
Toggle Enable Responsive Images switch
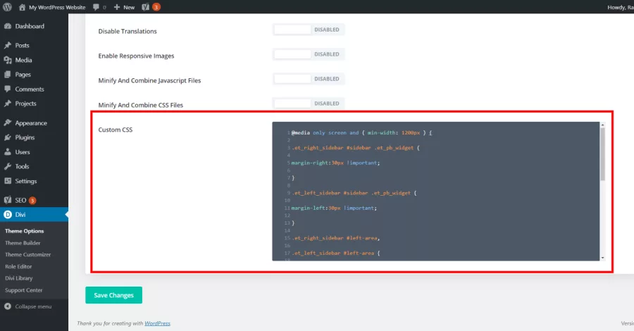[x=308, y=54]
